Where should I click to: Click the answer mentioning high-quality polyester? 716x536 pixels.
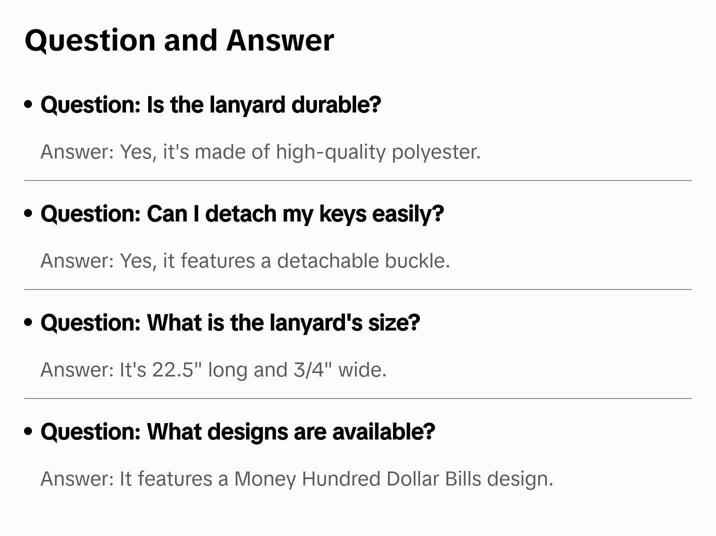(x=260, y=151)
